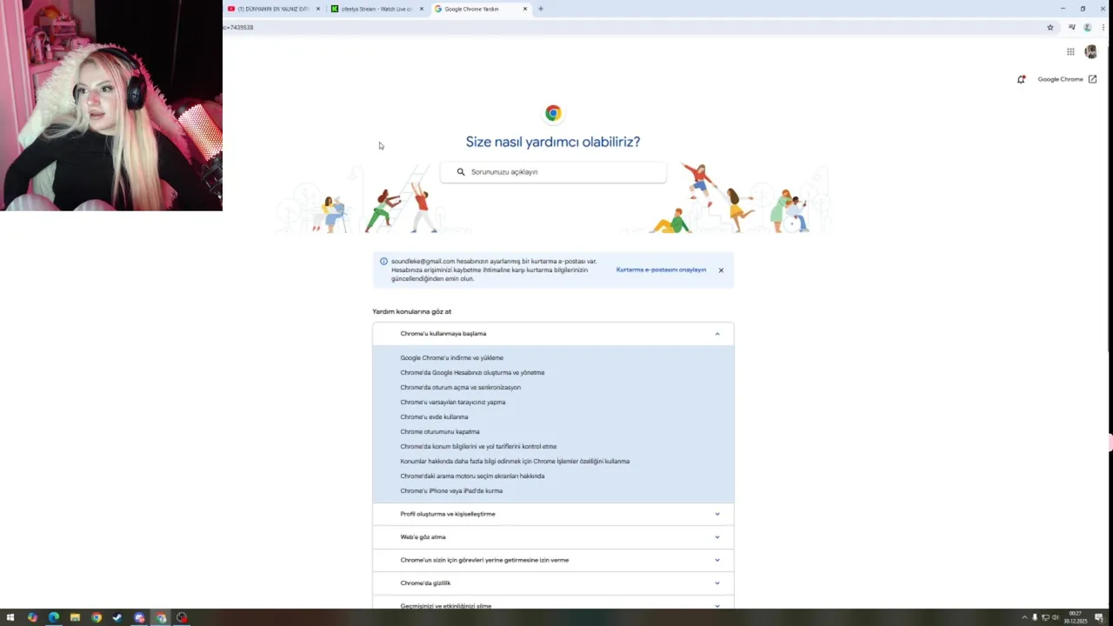Click the taskbar clock showing 00:27

coord(1076,618)
